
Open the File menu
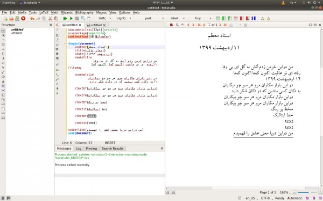click(4, 12)
